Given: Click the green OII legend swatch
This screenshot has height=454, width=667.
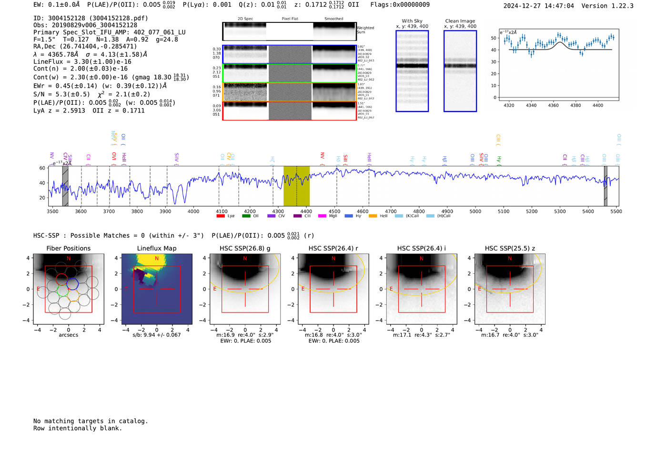Looking at the screenshot, I should pos(246,216).
